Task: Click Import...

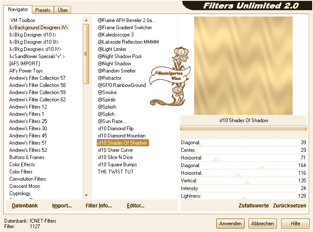Action: (x=62, y=205)
